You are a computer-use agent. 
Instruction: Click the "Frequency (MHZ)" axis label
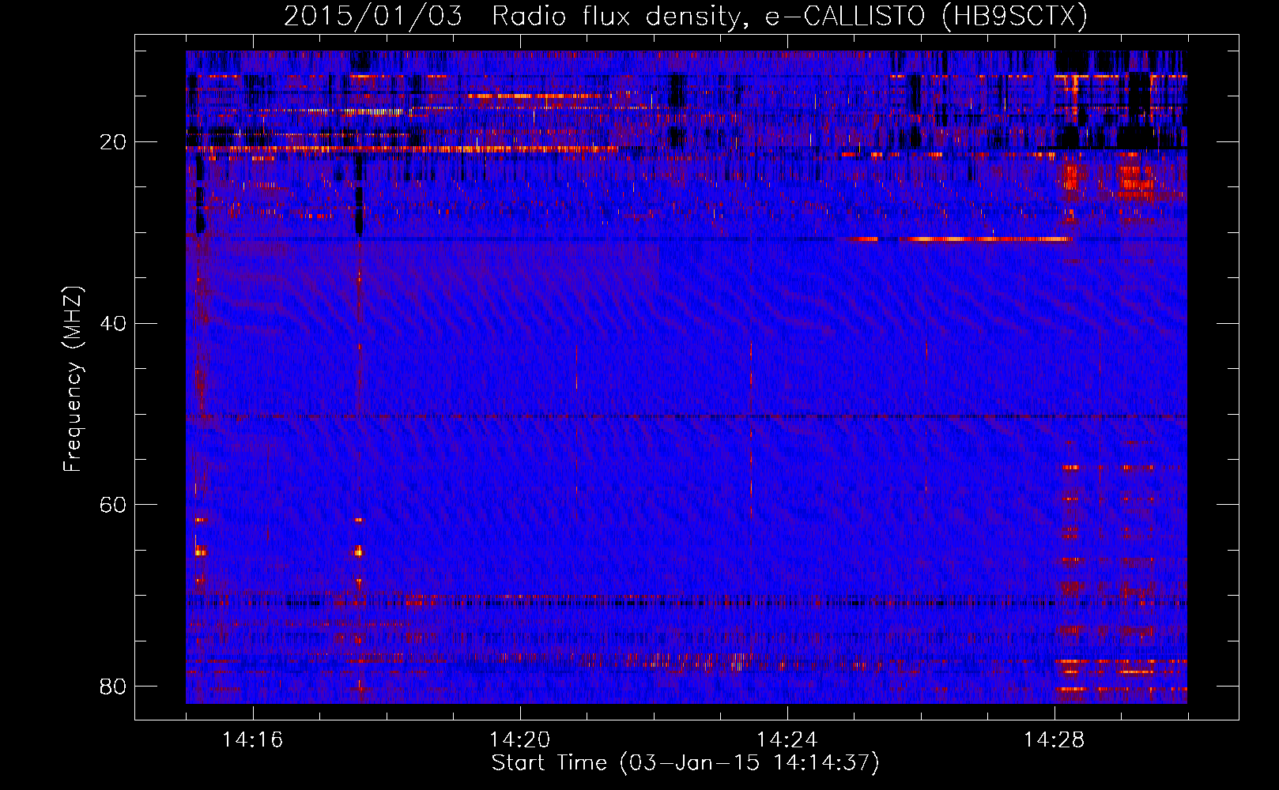coord(72,379)
